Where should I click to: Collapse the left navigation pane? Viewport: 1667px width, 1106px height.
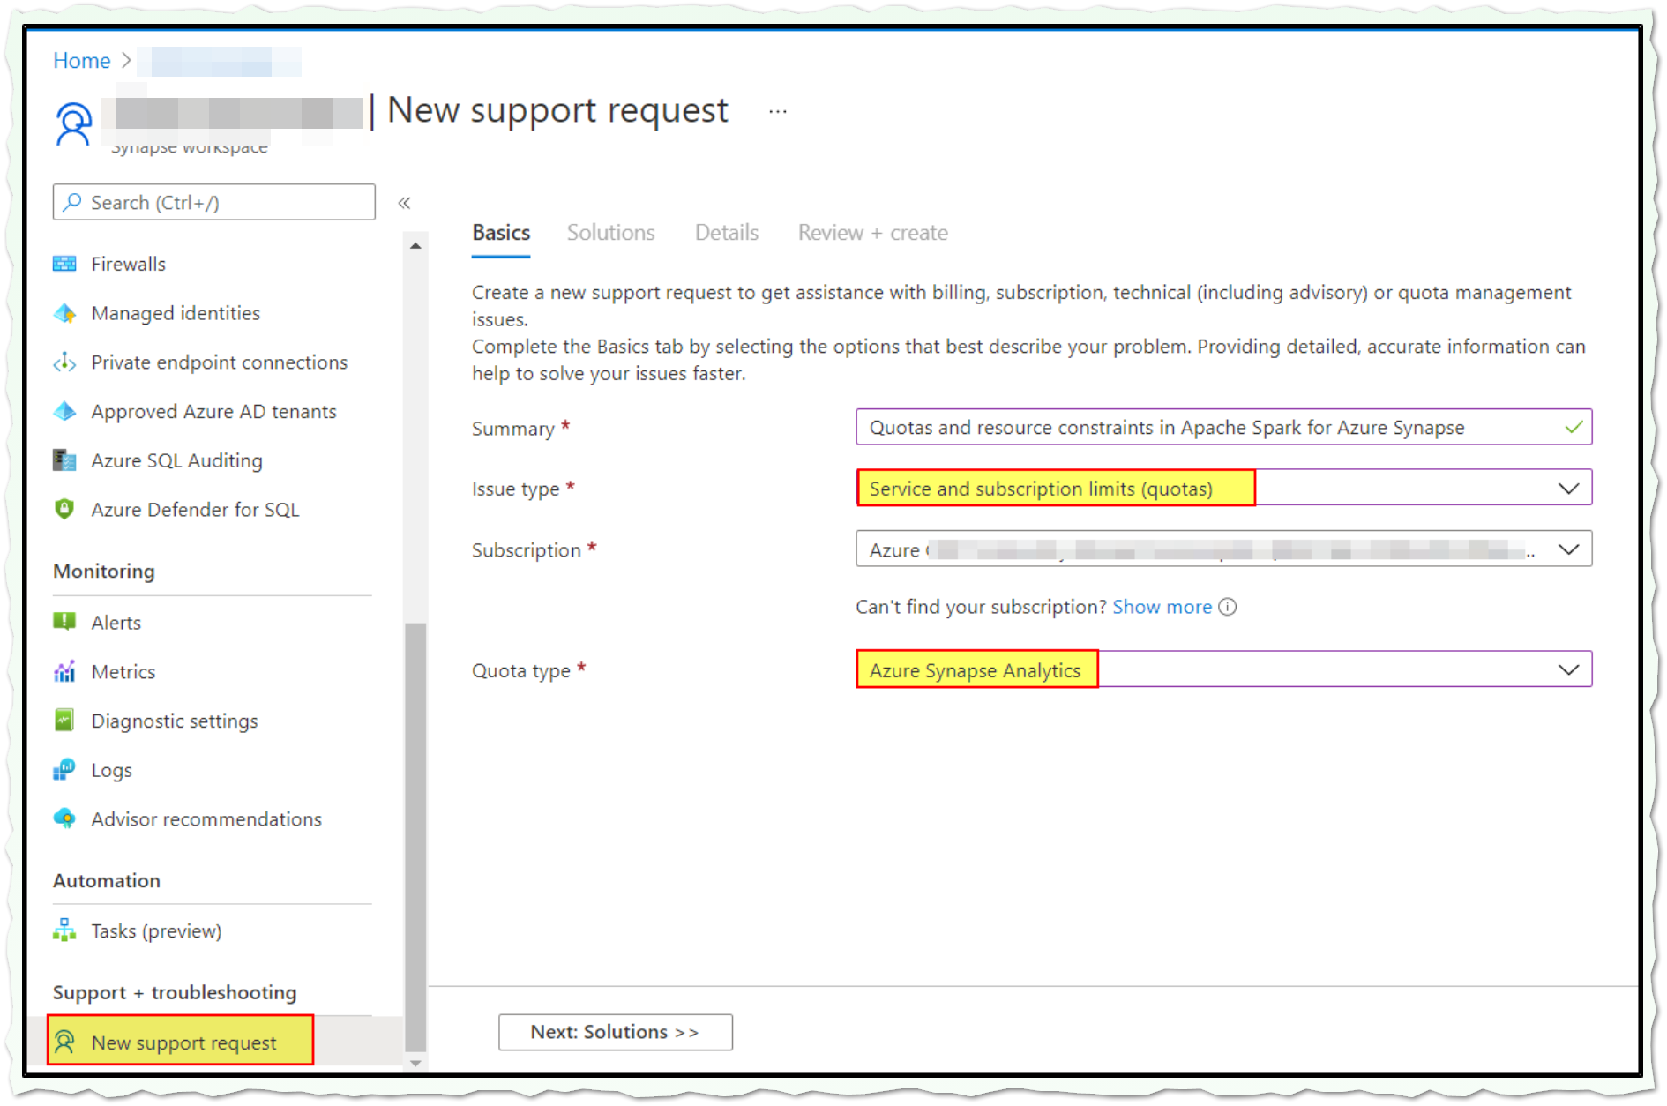[405, 202]
